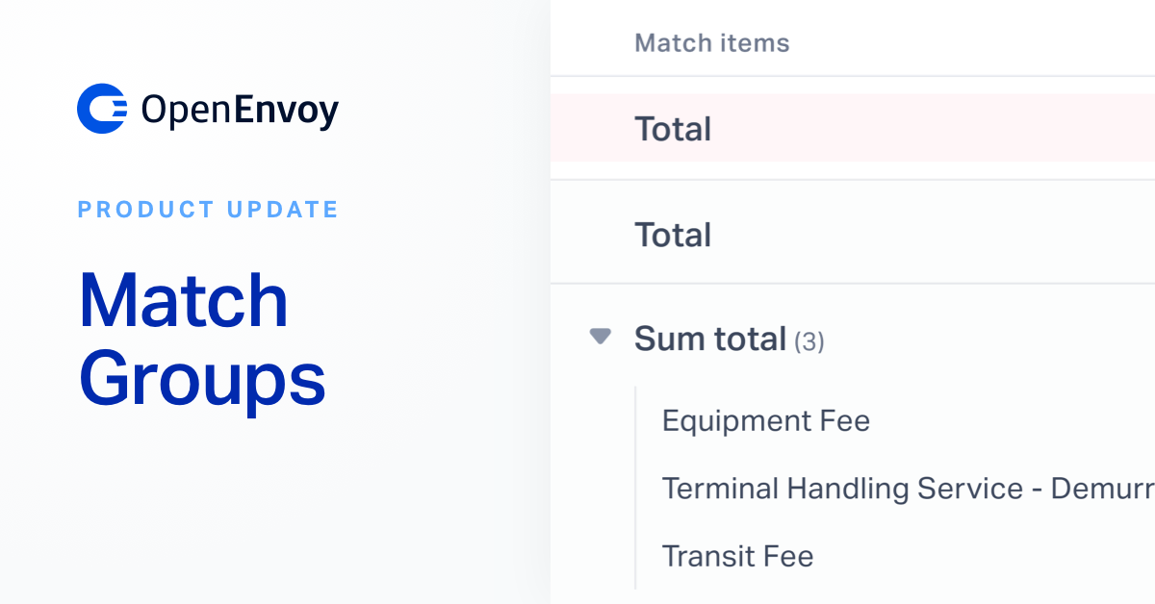Click the OpenEnvoy wordmark text
Screen dimensions: 1155x604
[240, 111]
